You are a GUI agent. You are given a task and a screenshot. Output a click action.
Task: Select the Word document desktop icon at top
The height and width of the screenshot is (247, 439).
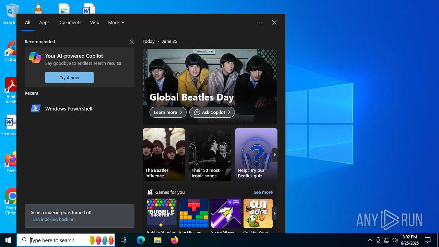pyautogui.click(x=89, y=9)
